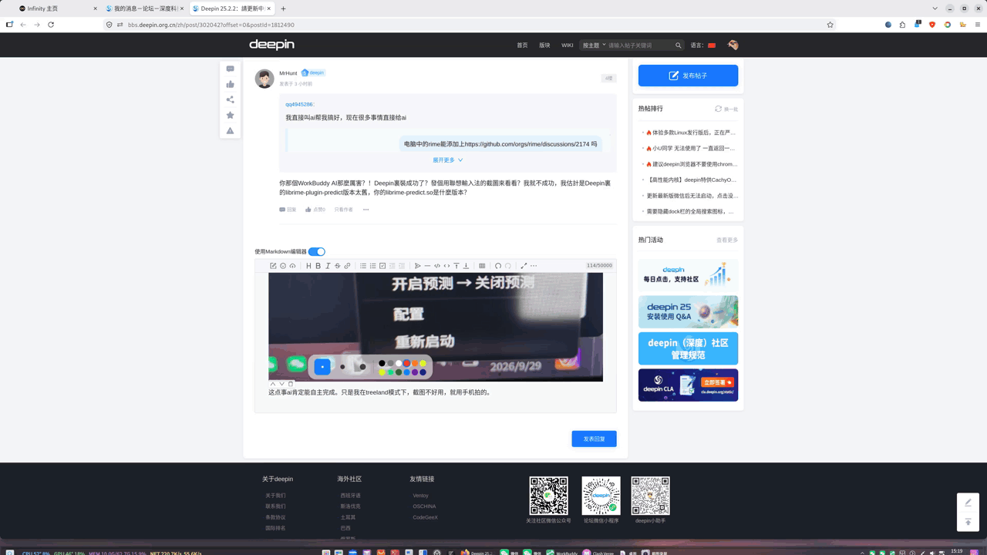Click the emoji icon in editor toolbar
The width and height of the screenshot is (987, 555).
[x=283, y=266]
